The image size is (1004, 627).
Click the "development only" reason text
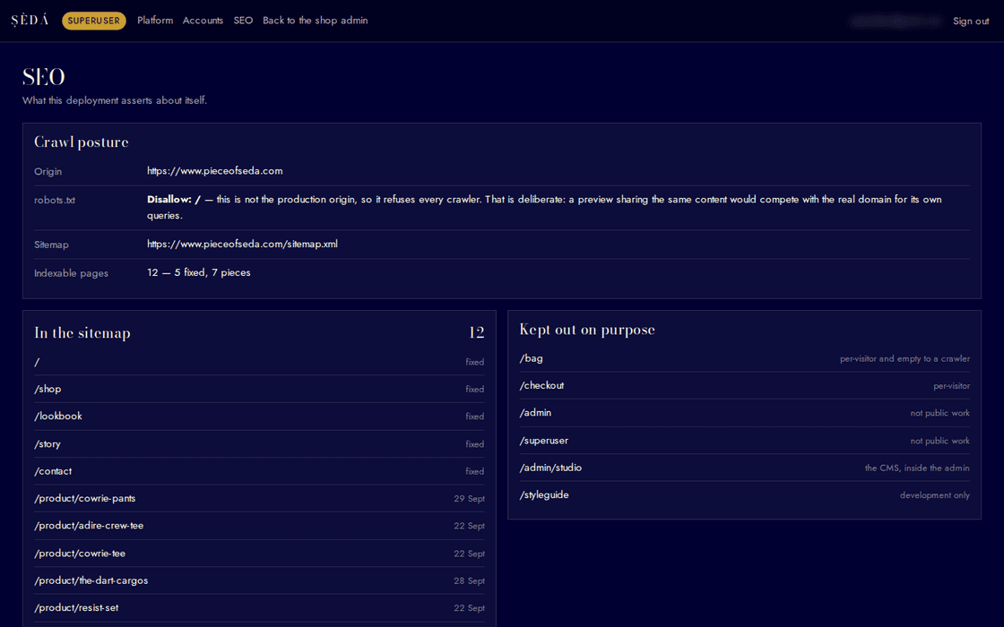click(x=935, y=495)
